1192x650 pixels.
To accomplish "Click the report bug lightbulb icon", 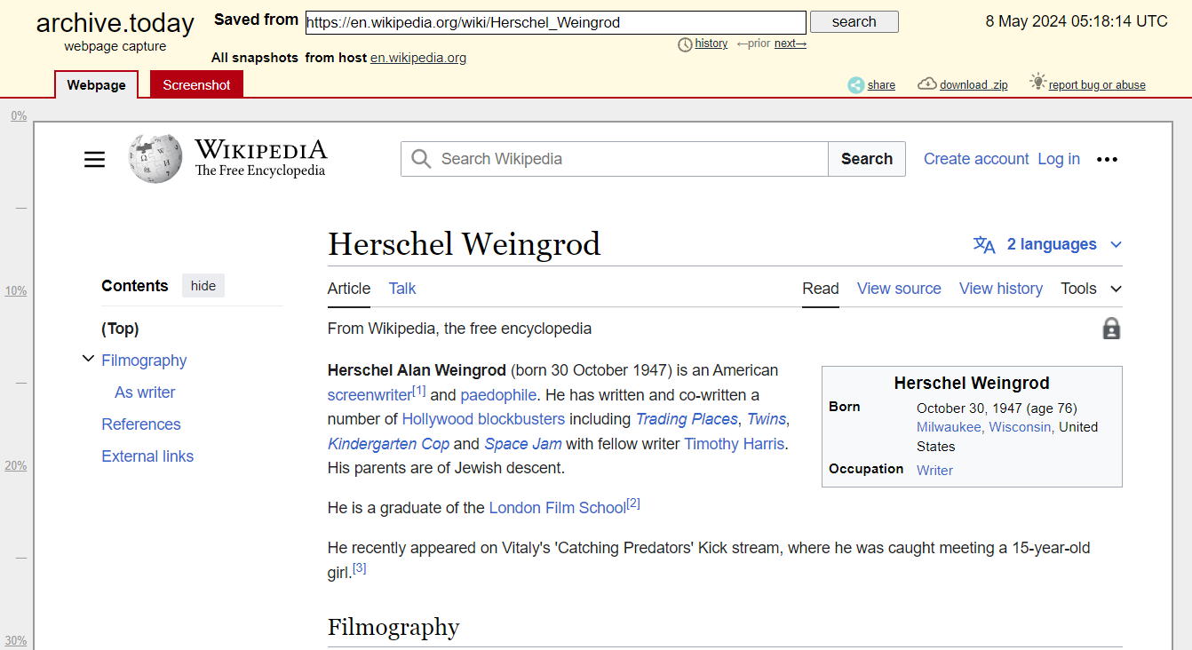I will coord(1037,82).
